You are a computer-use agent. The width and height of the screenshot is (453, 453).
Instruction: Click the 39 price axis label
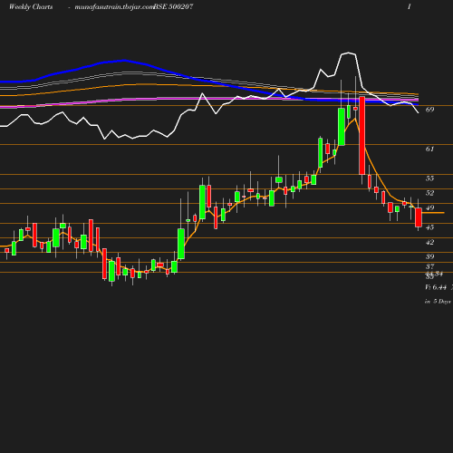[x=429, y=256]
